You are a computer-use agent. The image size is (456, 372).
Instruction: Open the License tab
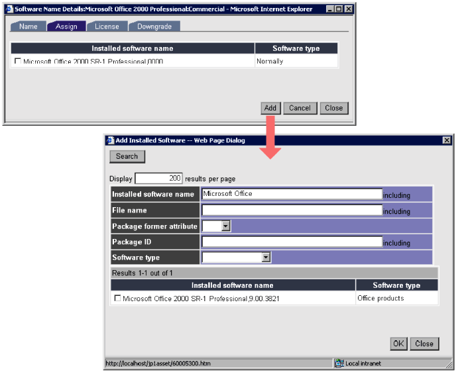point(107,26)
